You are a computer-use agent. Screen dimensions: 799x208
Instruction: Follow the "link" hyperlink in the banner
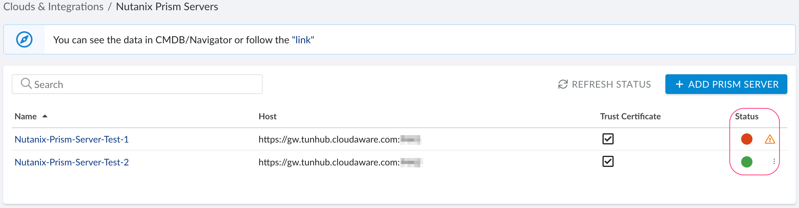click(x=303, y=40)
